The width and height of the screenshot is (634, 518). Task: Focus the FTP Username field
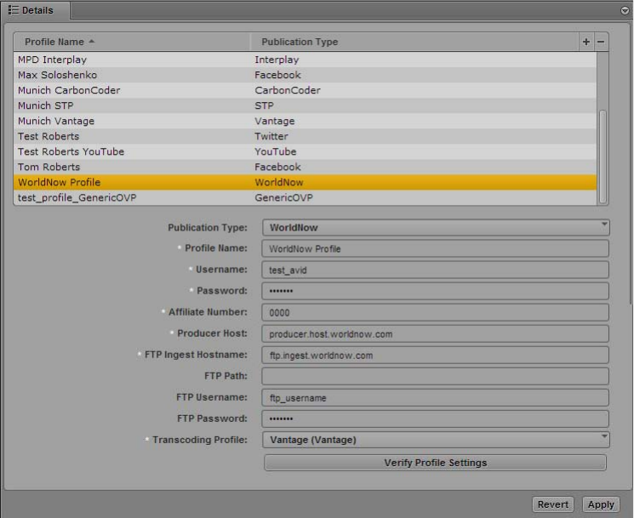coord(435,397)
